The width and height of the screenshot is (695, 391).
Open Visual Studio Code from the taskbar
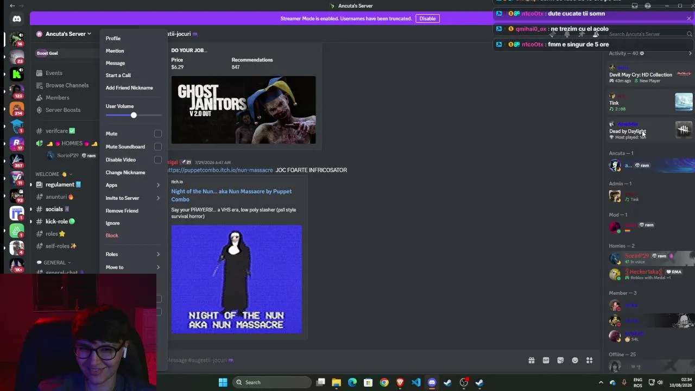(416, 382)
